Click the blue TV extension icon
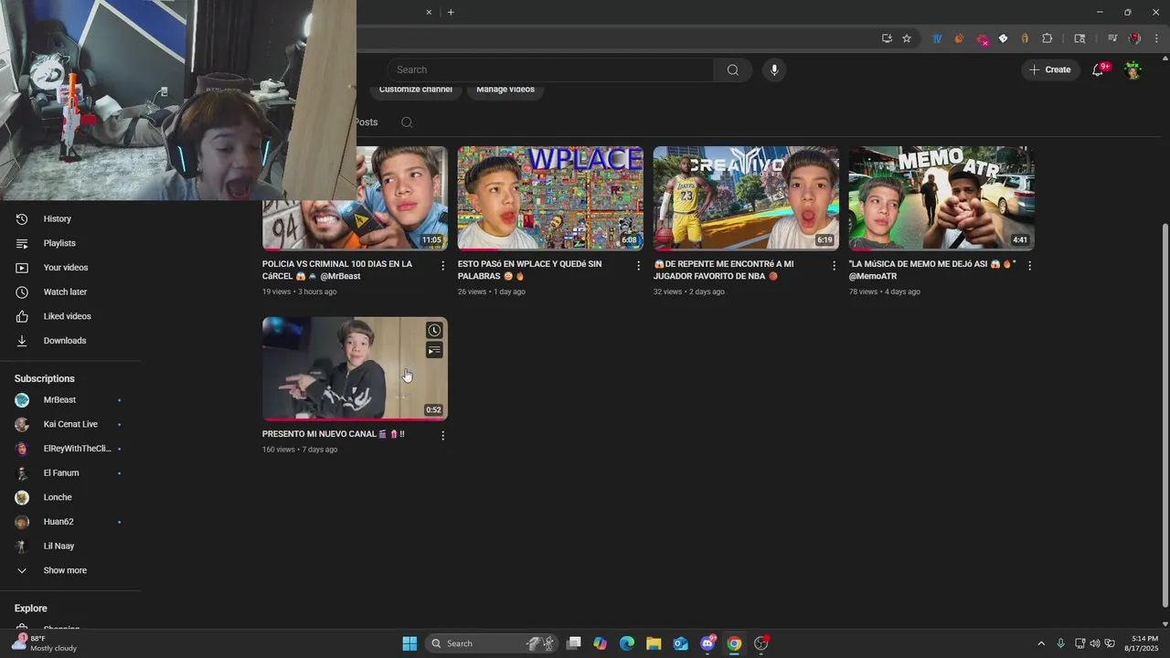The width and height of the screenshot is (1170, 658). [x=937, y=38]
